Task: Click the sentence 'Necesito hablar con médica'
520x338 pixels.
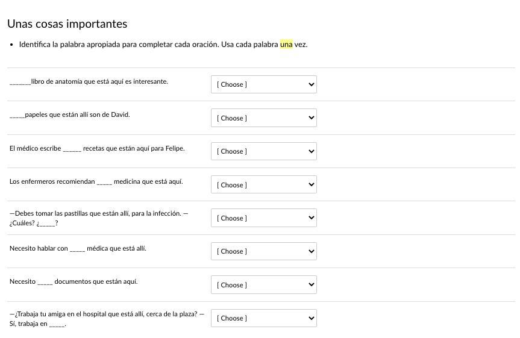Action: pos(78,248)
